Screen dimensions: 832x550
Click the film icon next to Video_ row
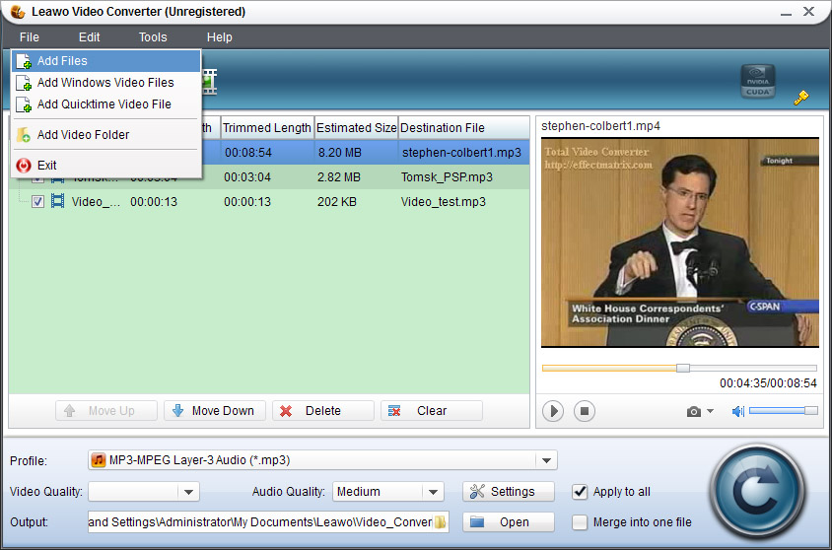pyautogui.click(x=57, y=201)
